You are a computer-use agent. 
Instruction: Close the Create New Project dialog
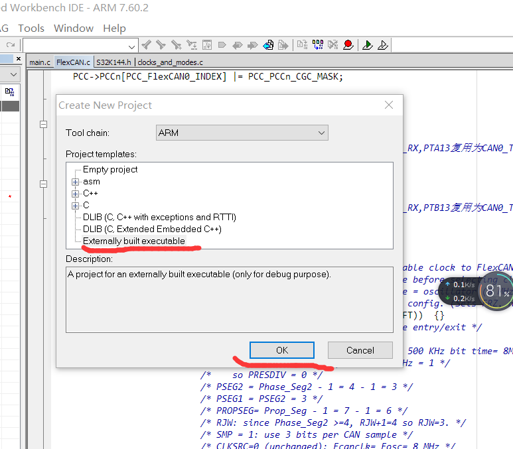(x=389, y=105)
